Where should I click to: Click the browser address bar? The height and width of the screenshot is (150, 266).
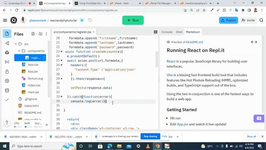pyautogui.click(x=105, y=10)
